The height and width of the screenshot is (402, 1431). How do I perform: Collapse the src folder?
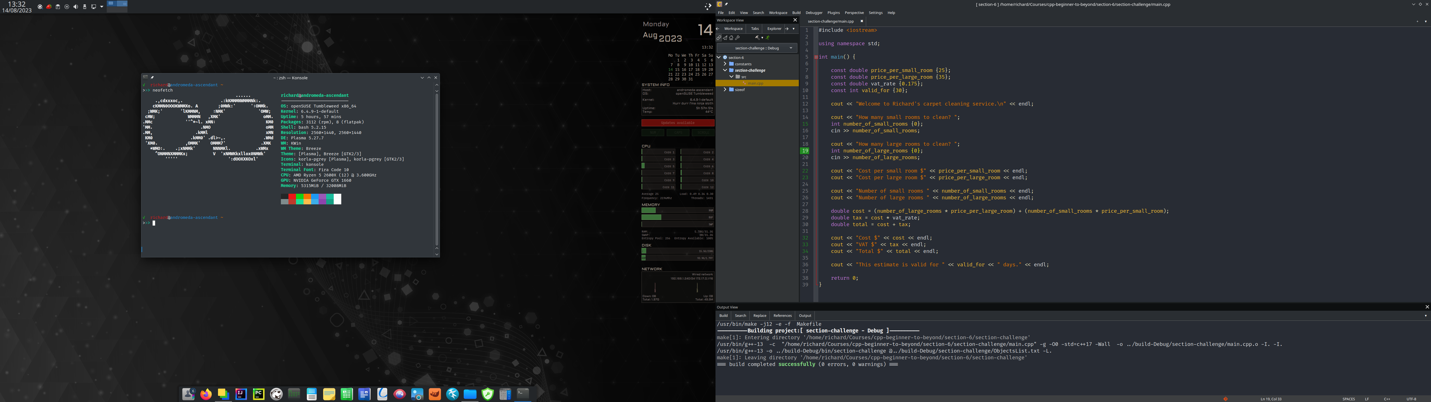coord(732,76)
